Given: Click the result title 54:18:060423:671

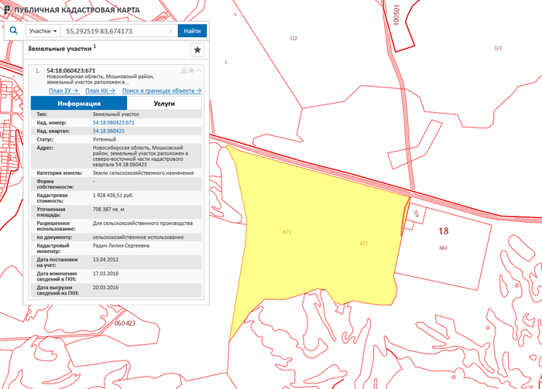Looking at the screenshot, I should [x=70, y=70].
